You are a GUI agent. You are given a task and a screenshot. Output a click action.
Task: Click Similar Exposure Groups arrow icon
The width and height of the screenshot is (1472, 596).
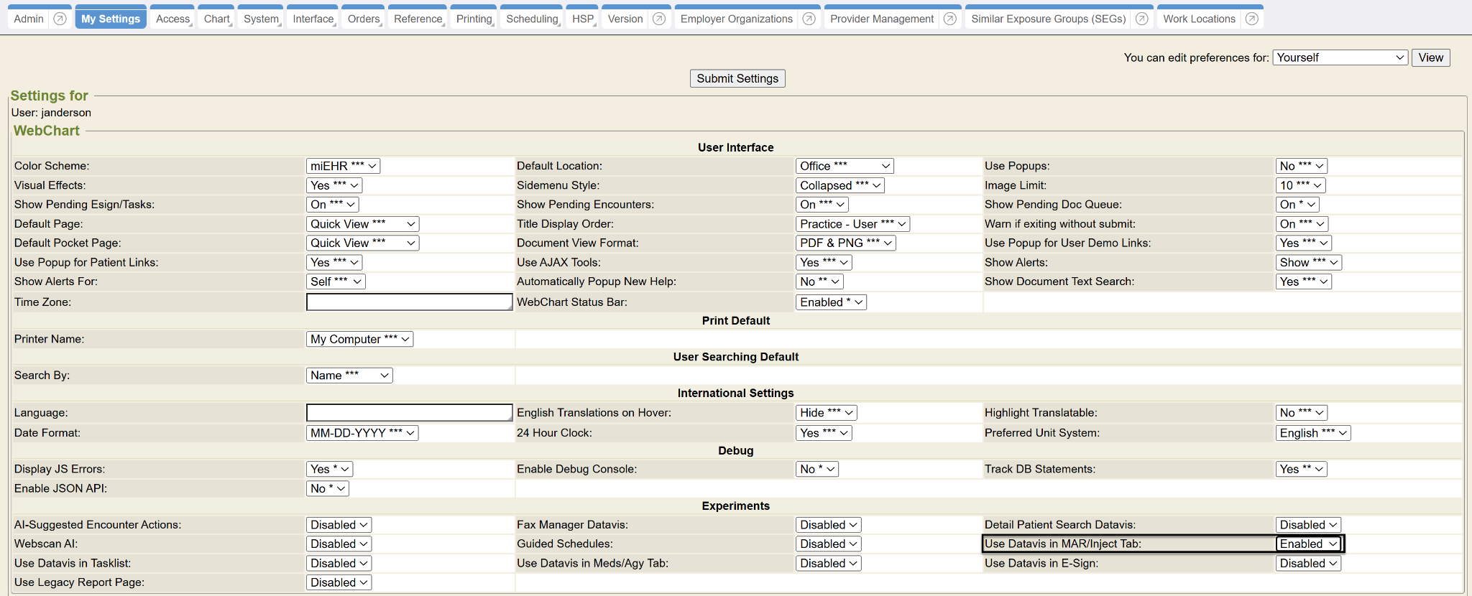[x=1141, y=19]
